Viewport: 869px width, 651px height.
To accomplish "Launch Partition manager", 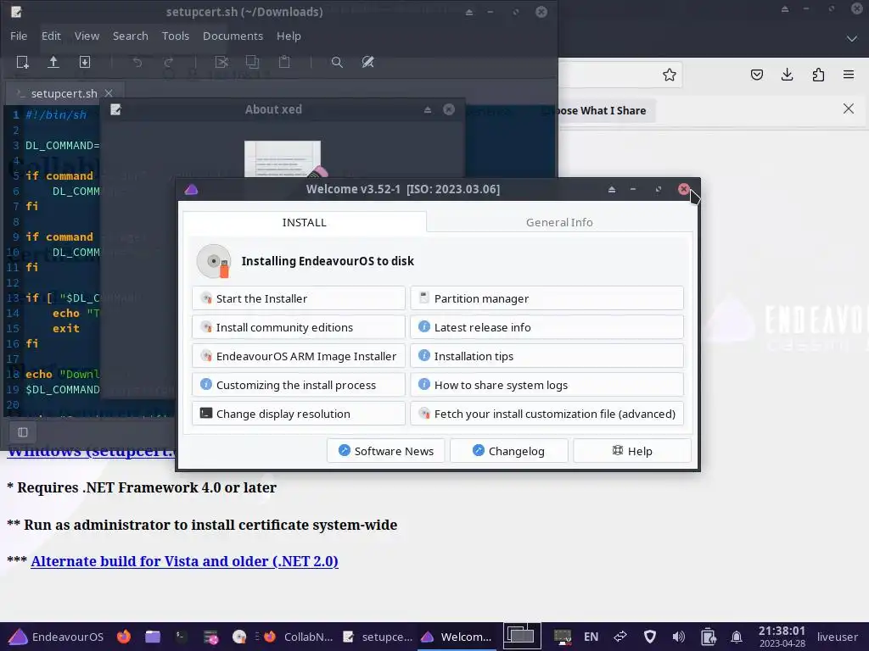I will point(547,298).
